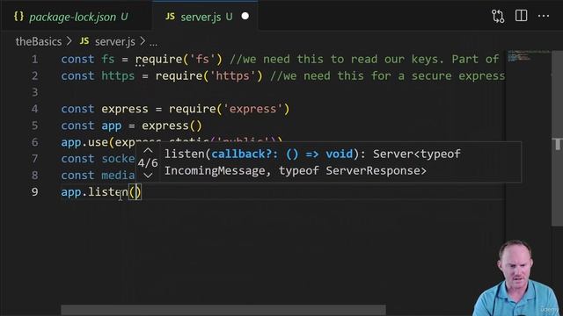Click the horizontal scrollbar thumb
This screenshot has height=316, width=563.
click(223, 310)
